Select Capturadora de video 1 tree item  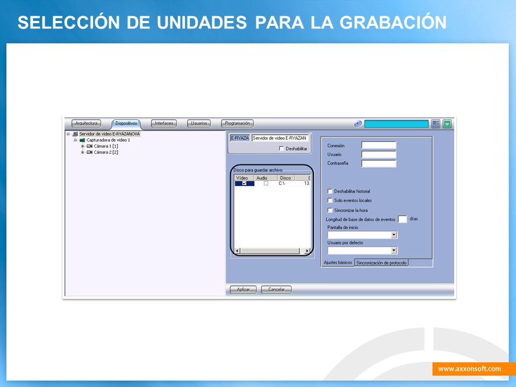(108, 140)
